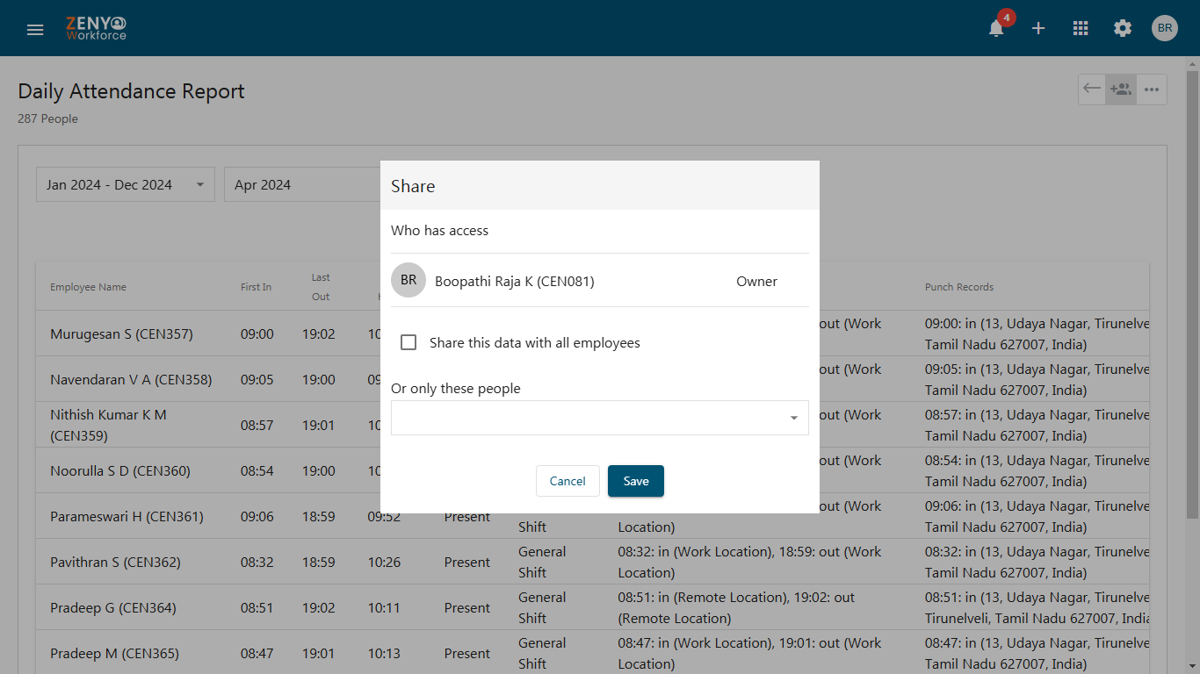Click Murugesan S last out 19:02
The width and height of the screenshot is (1200, 674).
(x=318, y=333)
